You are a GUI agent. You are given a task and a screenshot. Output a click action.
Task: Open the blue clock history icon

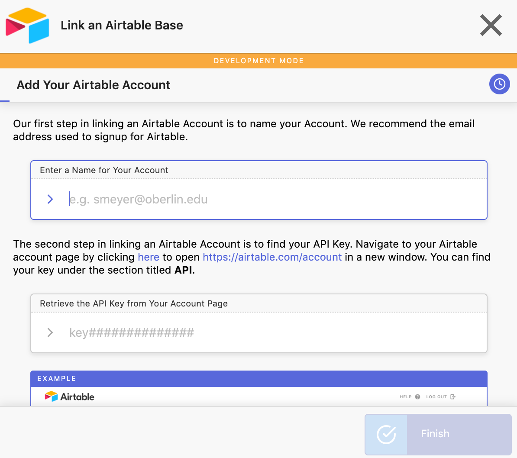pos(499,84)
